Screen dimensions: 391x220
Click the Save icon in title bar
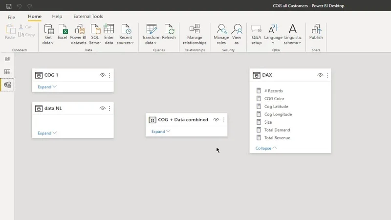pyautogui.click(x=9, y=6)
